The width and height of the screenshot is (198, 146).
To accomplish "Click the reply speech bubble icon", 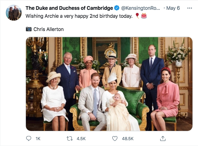I will pyautogui.click(x=29, y=138).
